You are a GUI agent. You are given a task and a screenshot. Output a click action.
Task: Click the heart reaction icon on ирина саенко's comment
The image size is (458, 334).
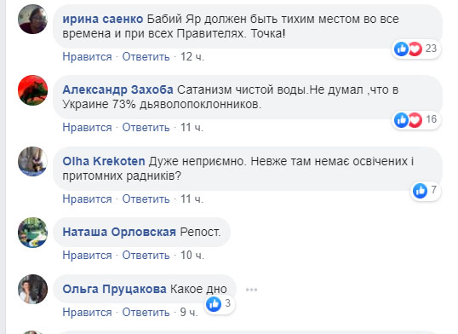tap(415, 49)
